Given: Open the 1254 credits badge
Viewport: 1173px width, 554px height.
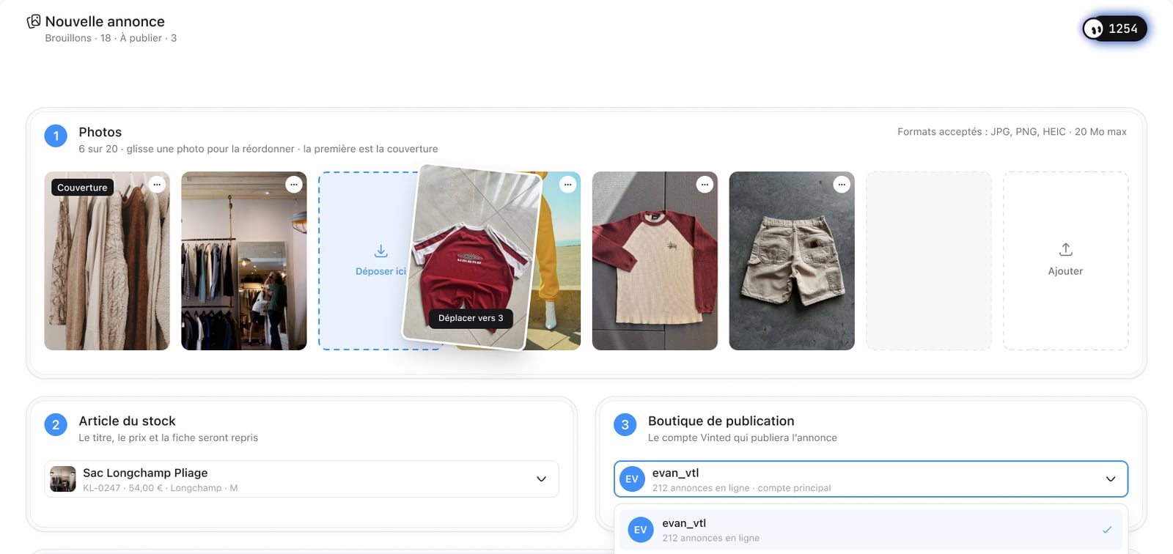Looking at the screenshot, I should pyautogui.click(x=1114, y=29).
